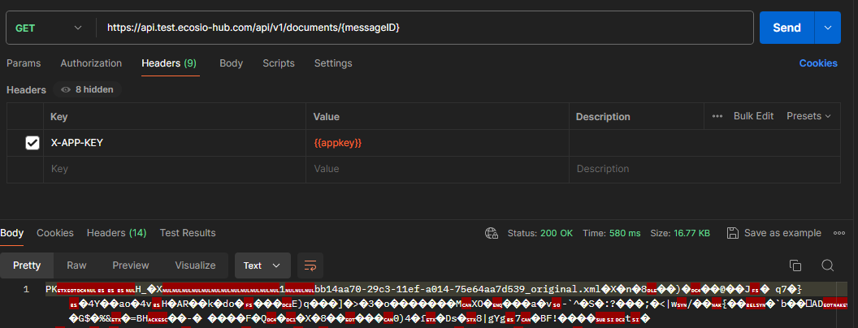Open the Test Results tab
The height and width of the screenshot is (328, 858).
click(188, 233)
